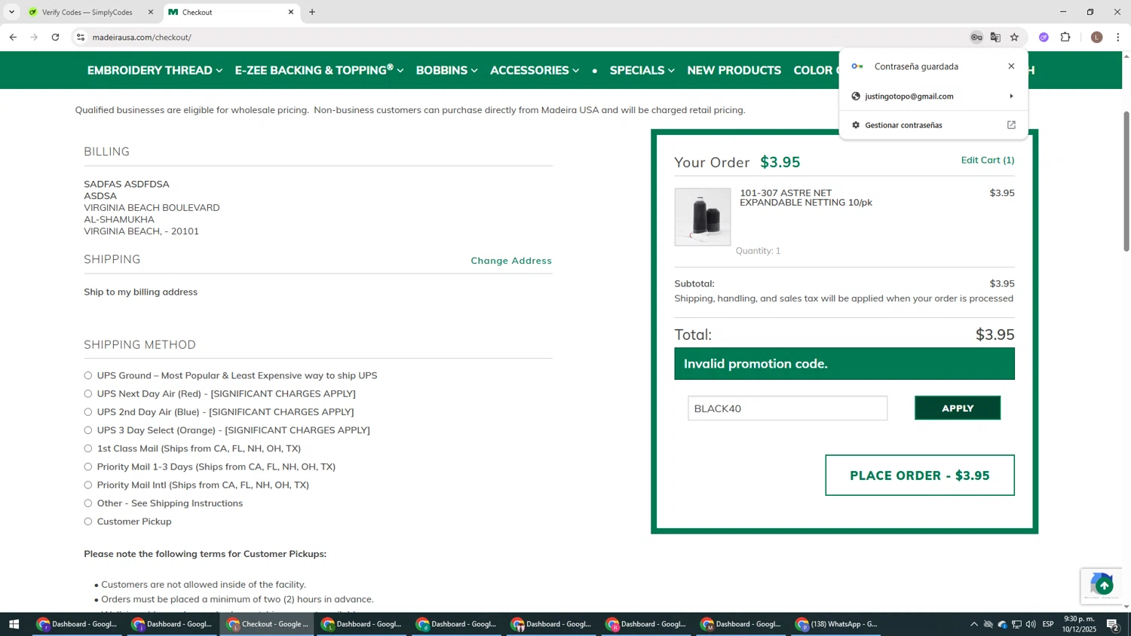Click the external link icon beside Gestionar contraseñas
Viewport: 1131px width, 636px height.
coord(1011,125)
